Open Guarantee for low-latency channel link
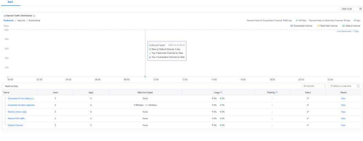The height and width of the screenshot is (141, 363). (x=21, y=99)
